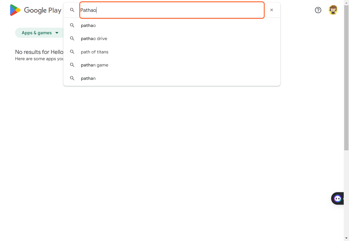Viewport: 349px width, 241px height.
Task: Open the account profile avatar
Action: [x=333, y=10]
